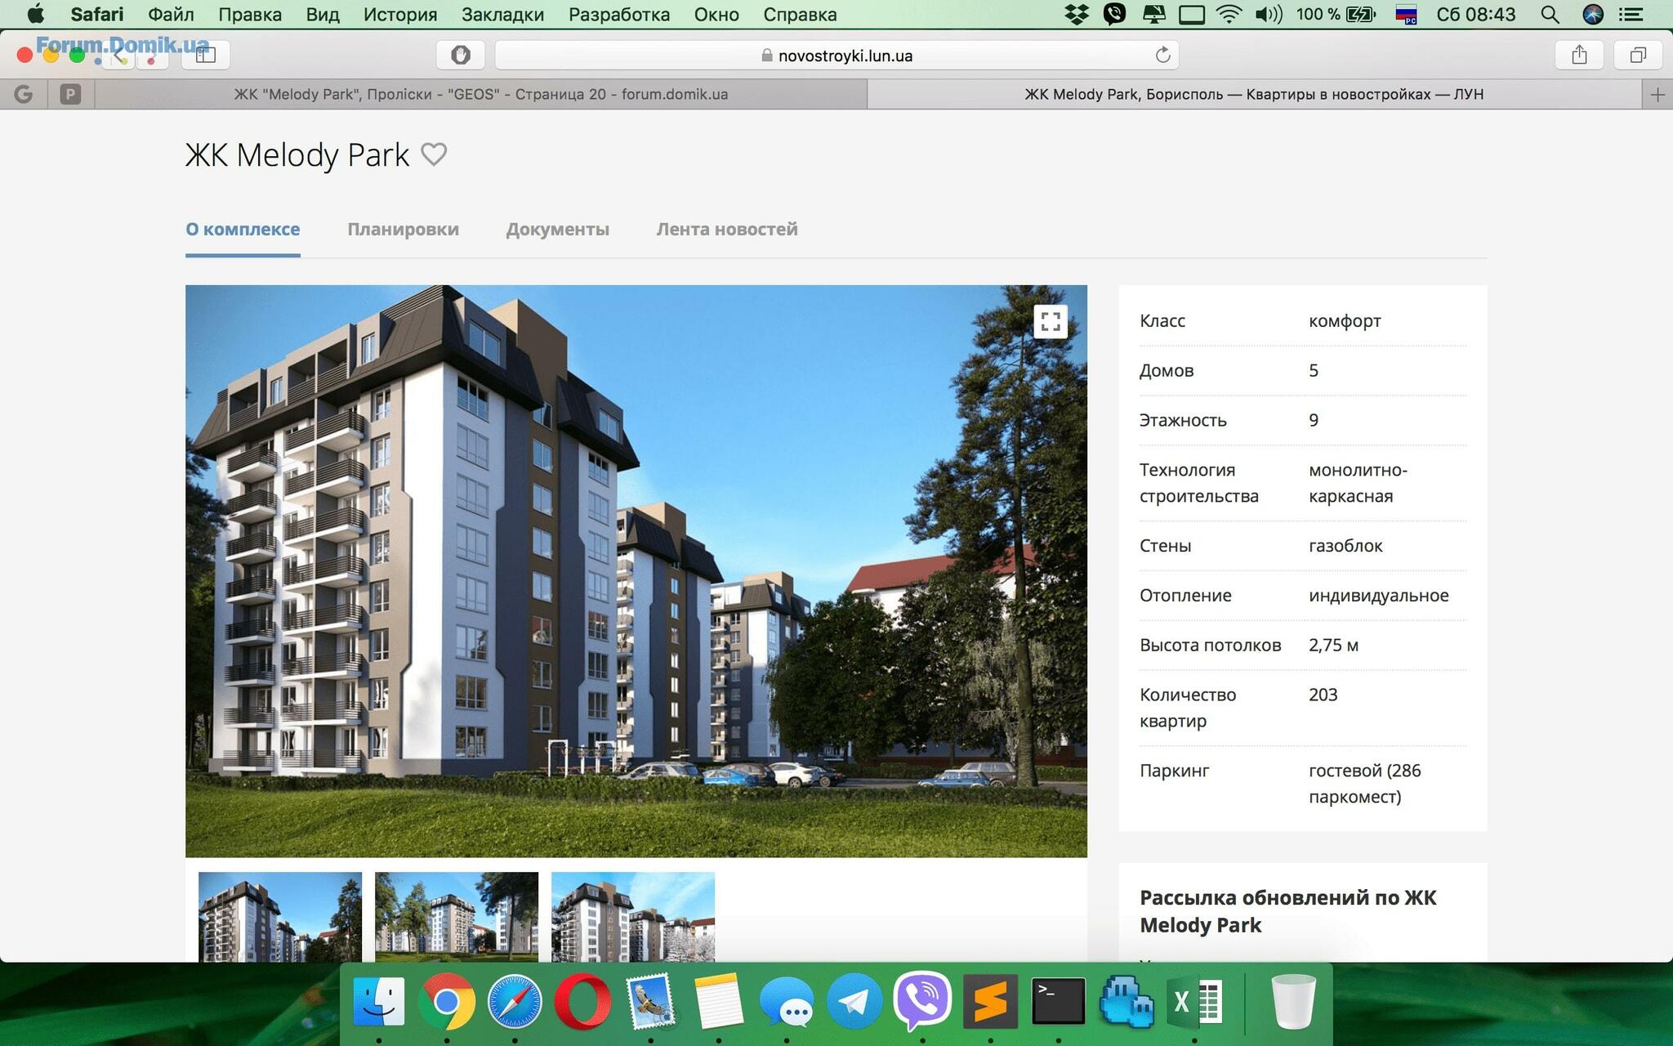This screenshot has width=1673, height=1046.
Task: Open the Документы tab
Action: 557,230
